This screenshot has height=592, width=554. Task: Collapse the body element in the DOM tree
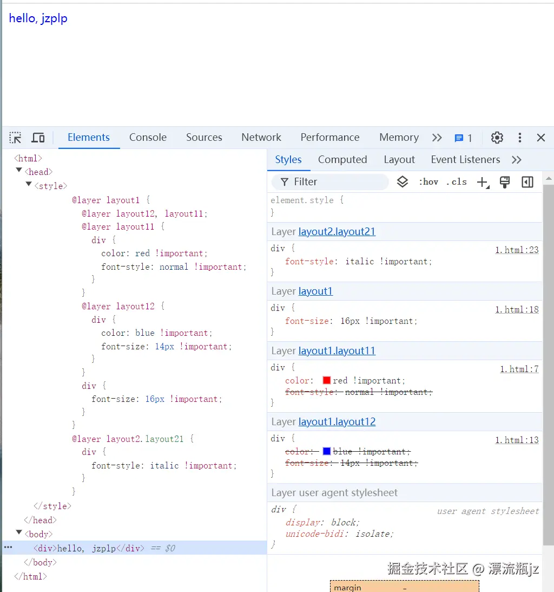point(19,534)
